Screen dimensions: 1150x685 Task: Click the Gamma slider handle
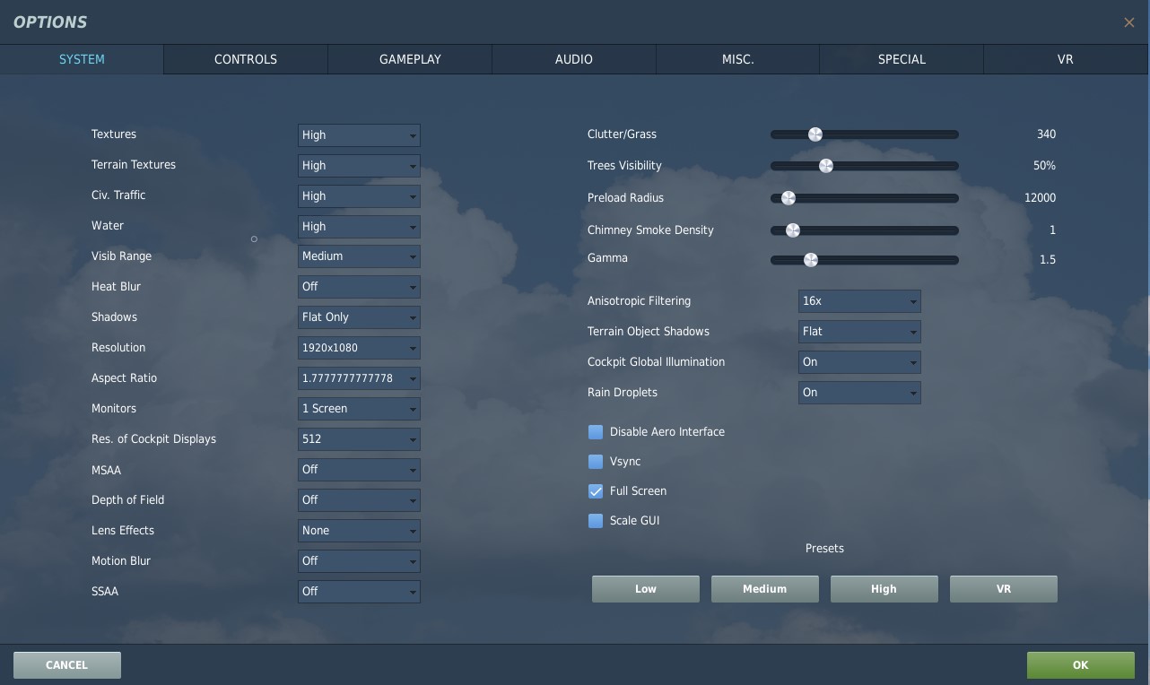coord(811,260)
